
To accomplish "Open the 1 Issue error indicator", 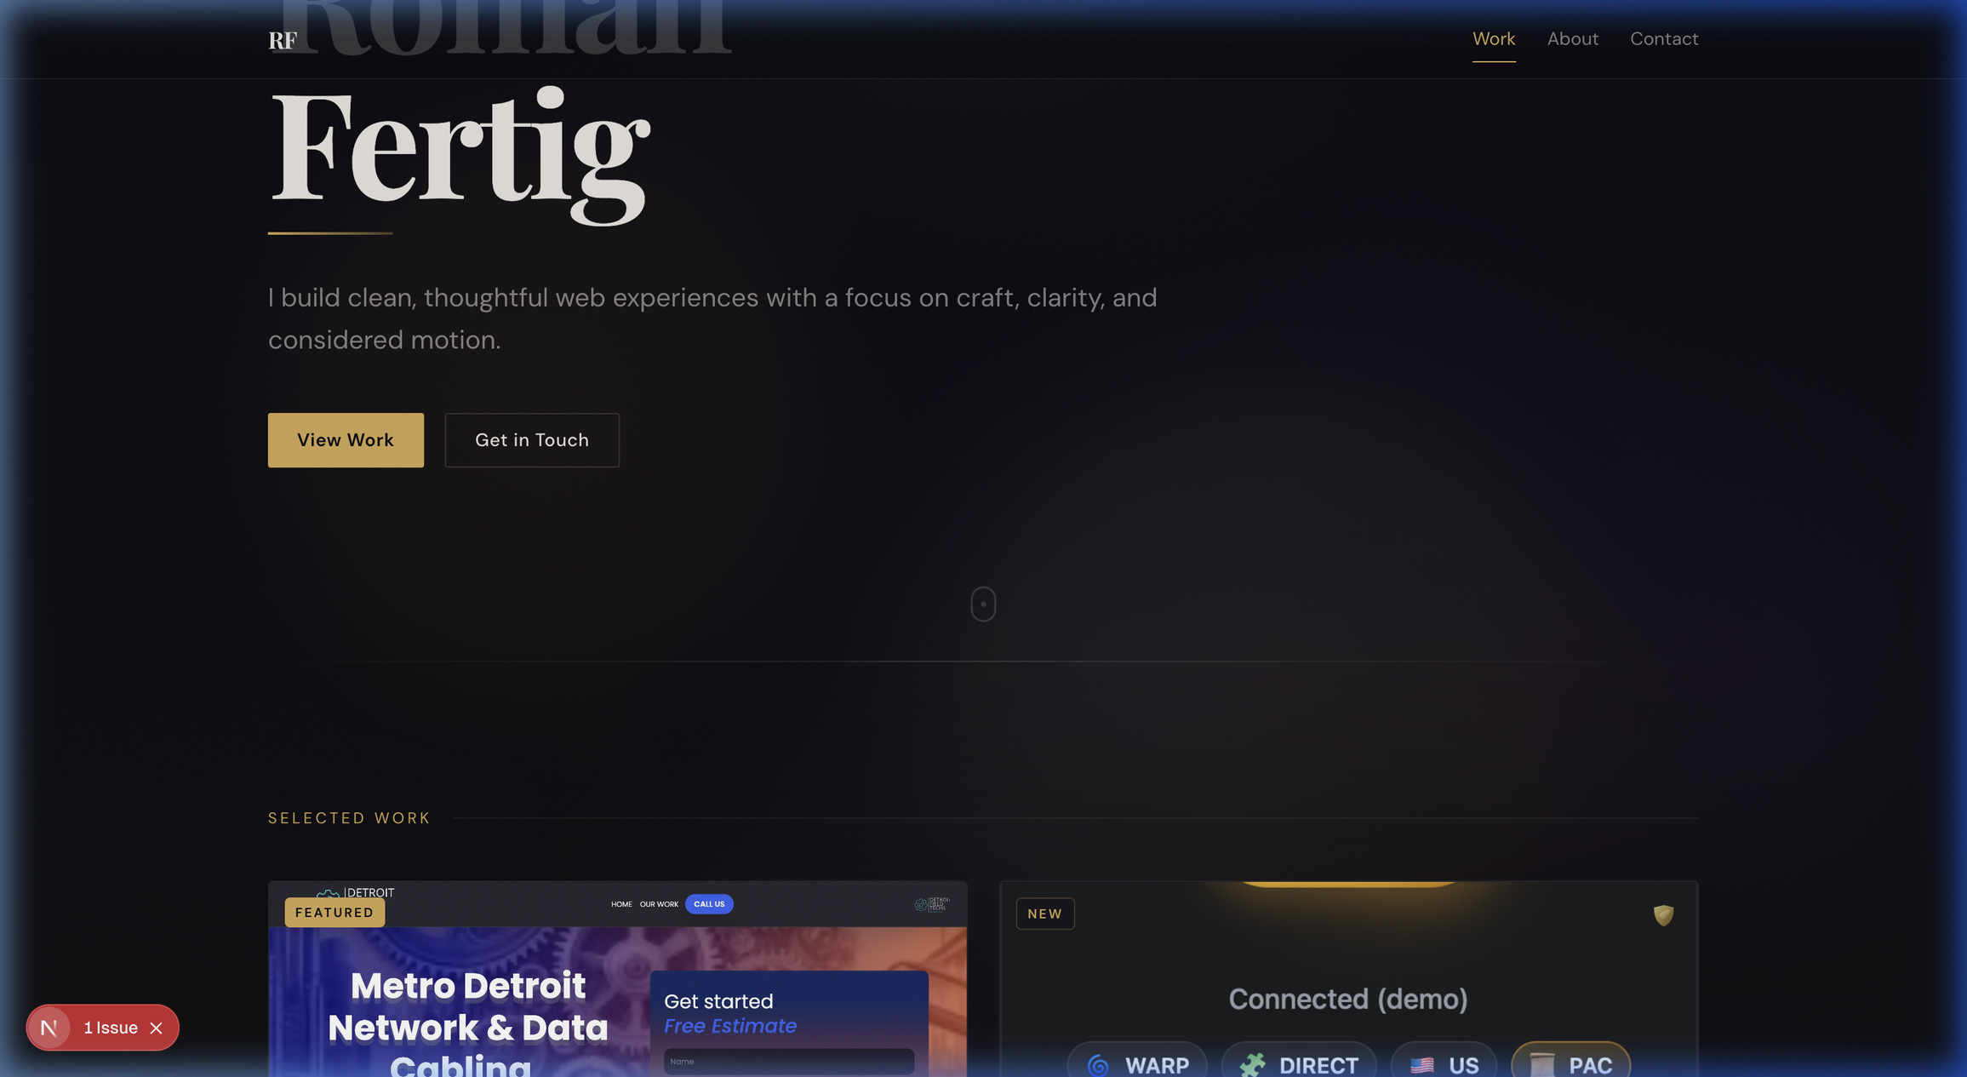I will point(111,1028).
